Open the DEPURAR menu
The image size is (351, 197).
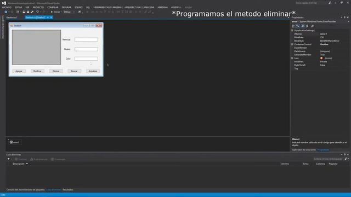[x=66, y=7]
